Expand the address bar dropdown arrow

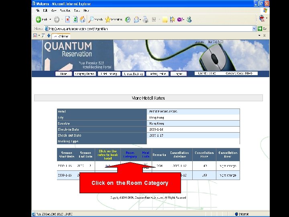[x=254, y=29]
